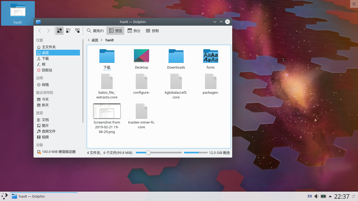Select Trash in the places sidebar
The width and height of the screenshot is (358, 201).
point(47,70)
